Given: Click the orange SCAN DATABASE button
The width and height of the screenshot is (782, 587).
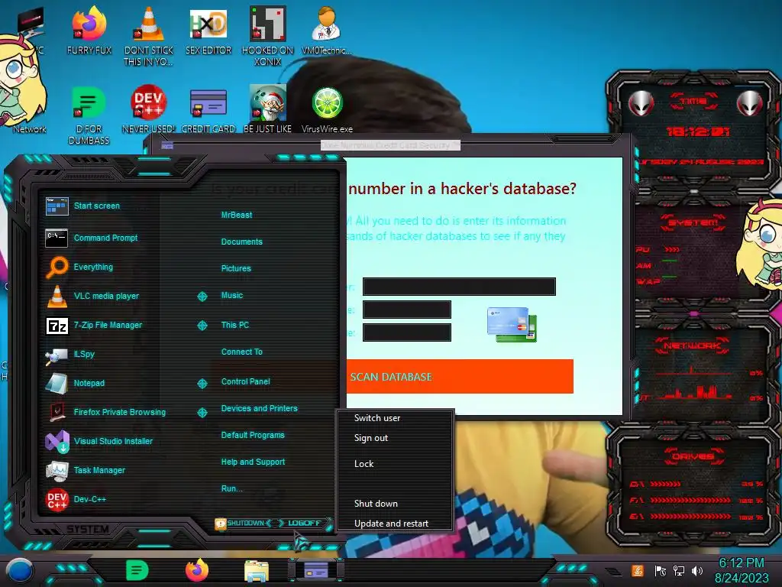Looking at the screenshot, I should pyautogui.click(x=459, y=376).
